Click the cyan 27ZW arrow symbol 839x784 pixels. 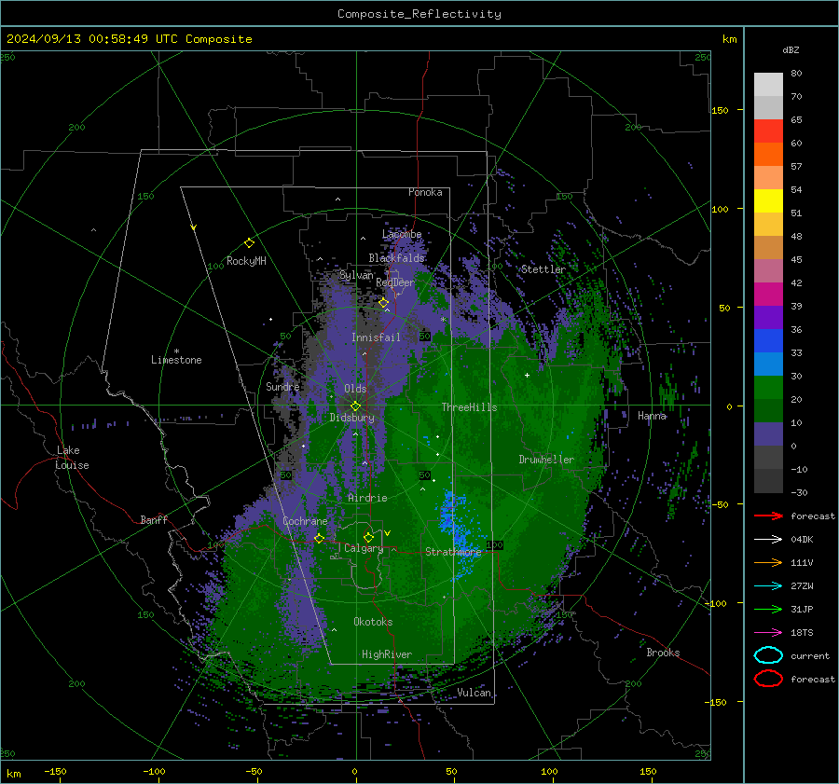pyautogui.click(x=768, y=586)
